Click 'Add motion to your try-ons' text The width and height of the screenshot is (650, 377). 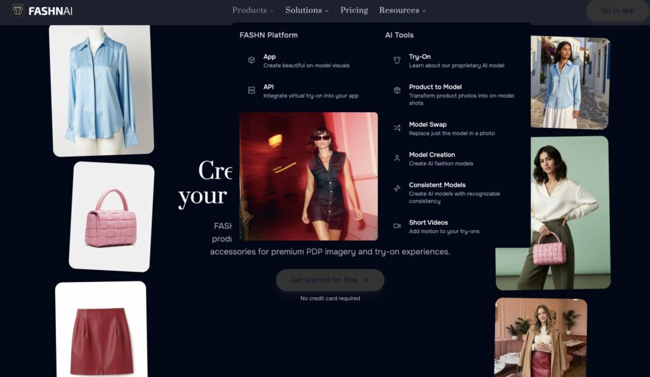pos(444,231)
